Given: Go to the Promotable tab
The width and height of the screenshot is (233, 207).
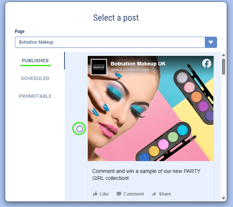Looking at the screenshot, I should pyautogui.click(x=35, y=96).
